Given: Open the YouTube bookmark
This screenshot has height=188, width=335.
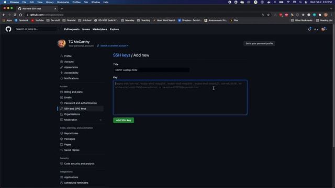Looking at the screenshot, I should click(x=37, y=20).
